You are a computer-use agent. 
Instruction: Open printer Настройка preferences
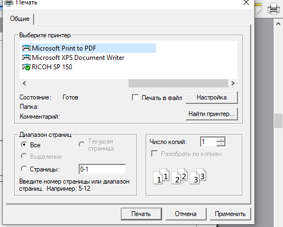click(212, 97)
